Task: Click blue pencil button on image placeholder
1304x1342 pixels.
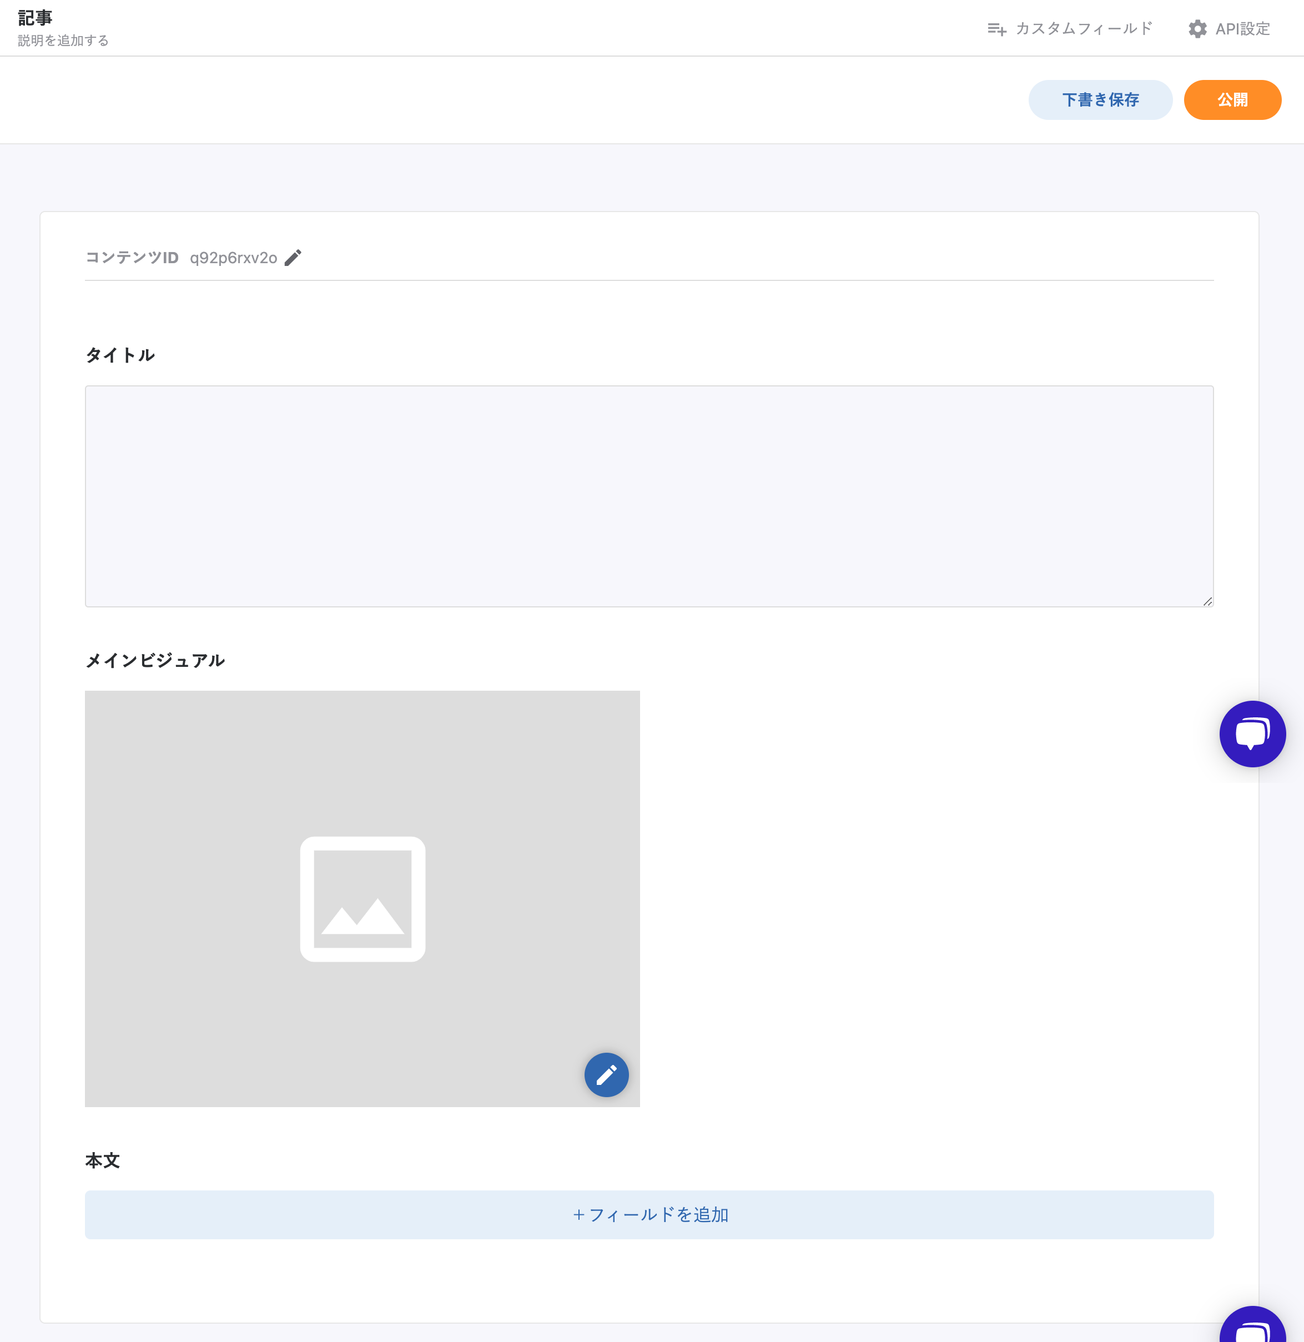Action: [606, 1074]
